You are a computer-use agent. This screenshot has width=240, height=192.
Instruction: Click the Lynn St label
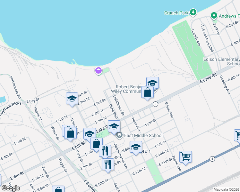[x=150, y=123]
